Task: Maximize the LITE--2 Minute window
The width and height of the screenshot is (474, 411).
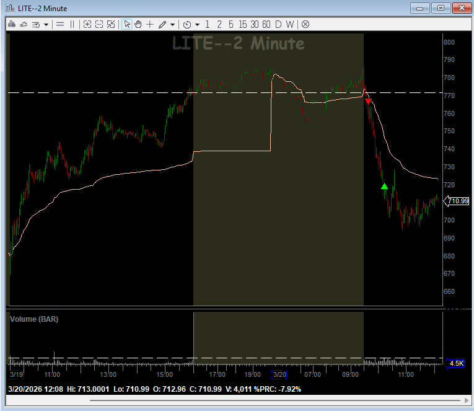Action: pyautogui.click(x=441, y=8)
